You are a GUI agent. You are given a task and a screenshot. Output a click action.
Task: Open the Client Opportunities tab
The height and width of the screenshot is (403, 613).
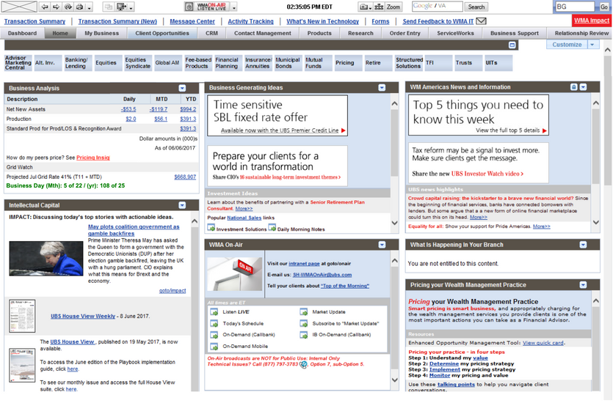(x=162, y=33)
